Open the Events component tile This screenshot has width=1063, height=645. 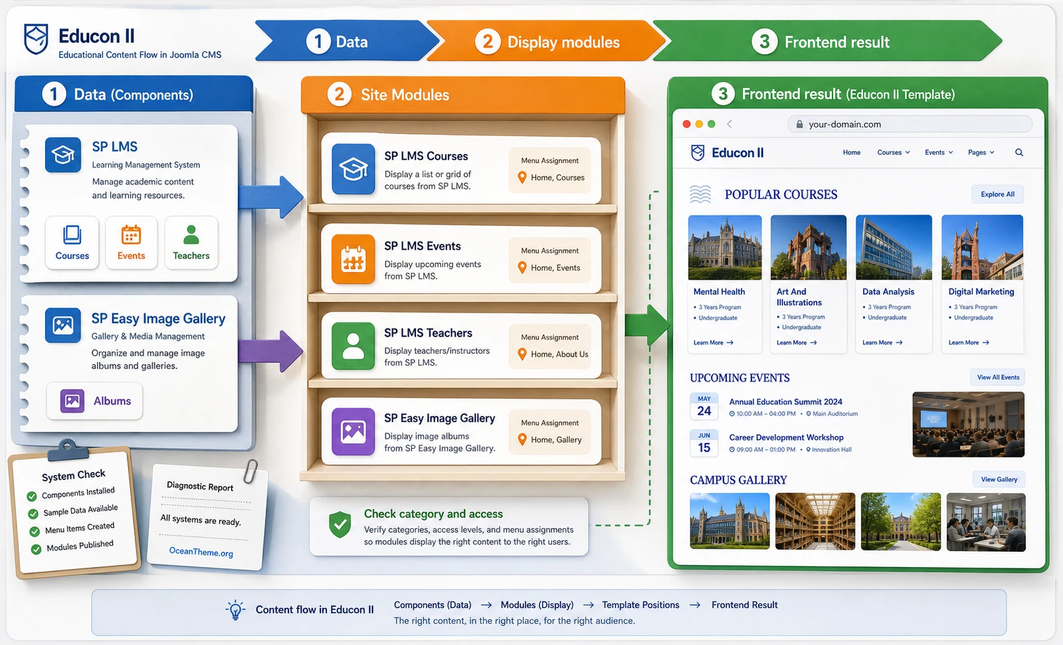[x=131, y=242]
